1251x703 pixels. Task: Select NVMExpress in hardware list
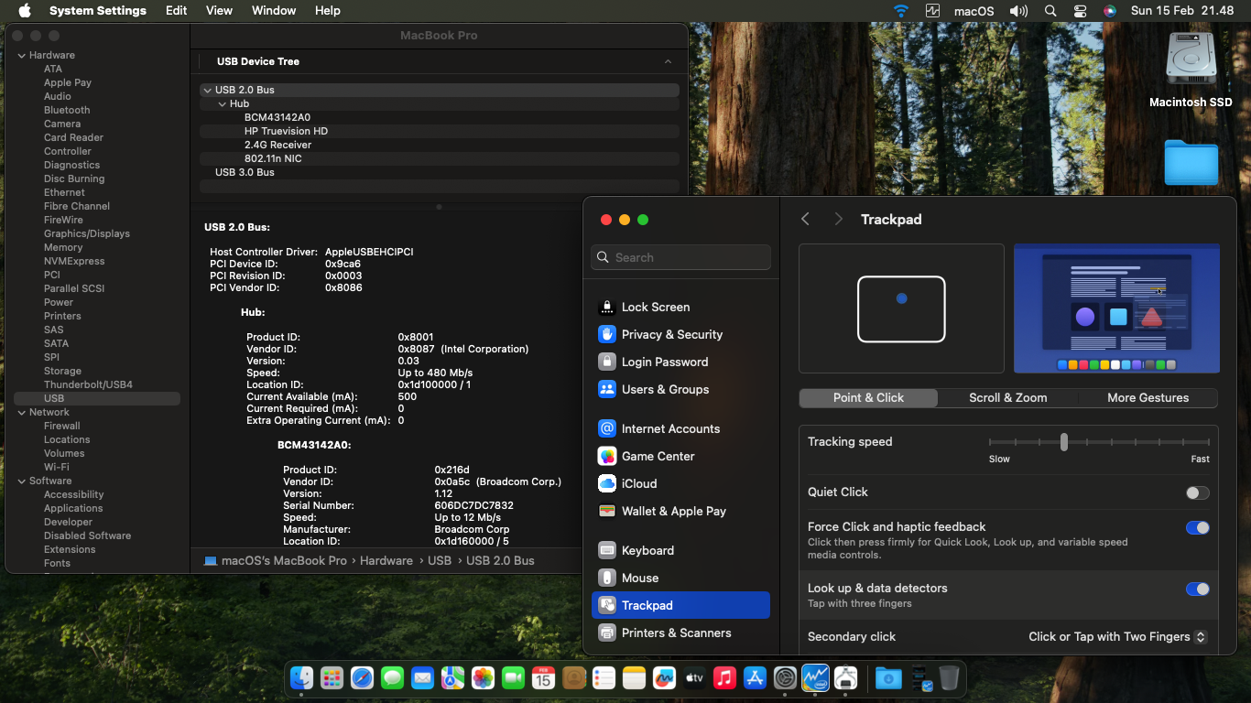click(x=74, y=261)
